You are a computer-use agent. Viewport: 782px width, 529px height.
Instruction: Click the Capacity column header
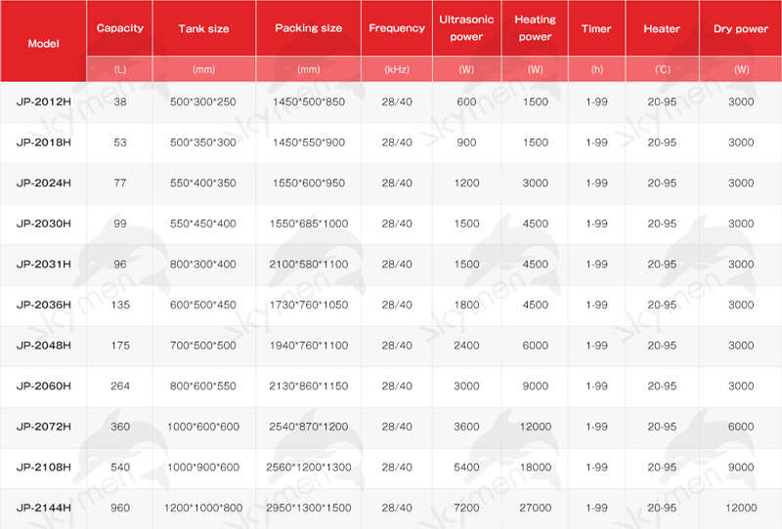tap(119, 28)
